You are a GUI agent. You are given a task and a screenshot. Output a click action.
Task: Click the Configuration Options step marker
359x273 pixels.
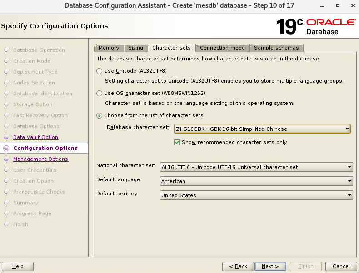6,148
